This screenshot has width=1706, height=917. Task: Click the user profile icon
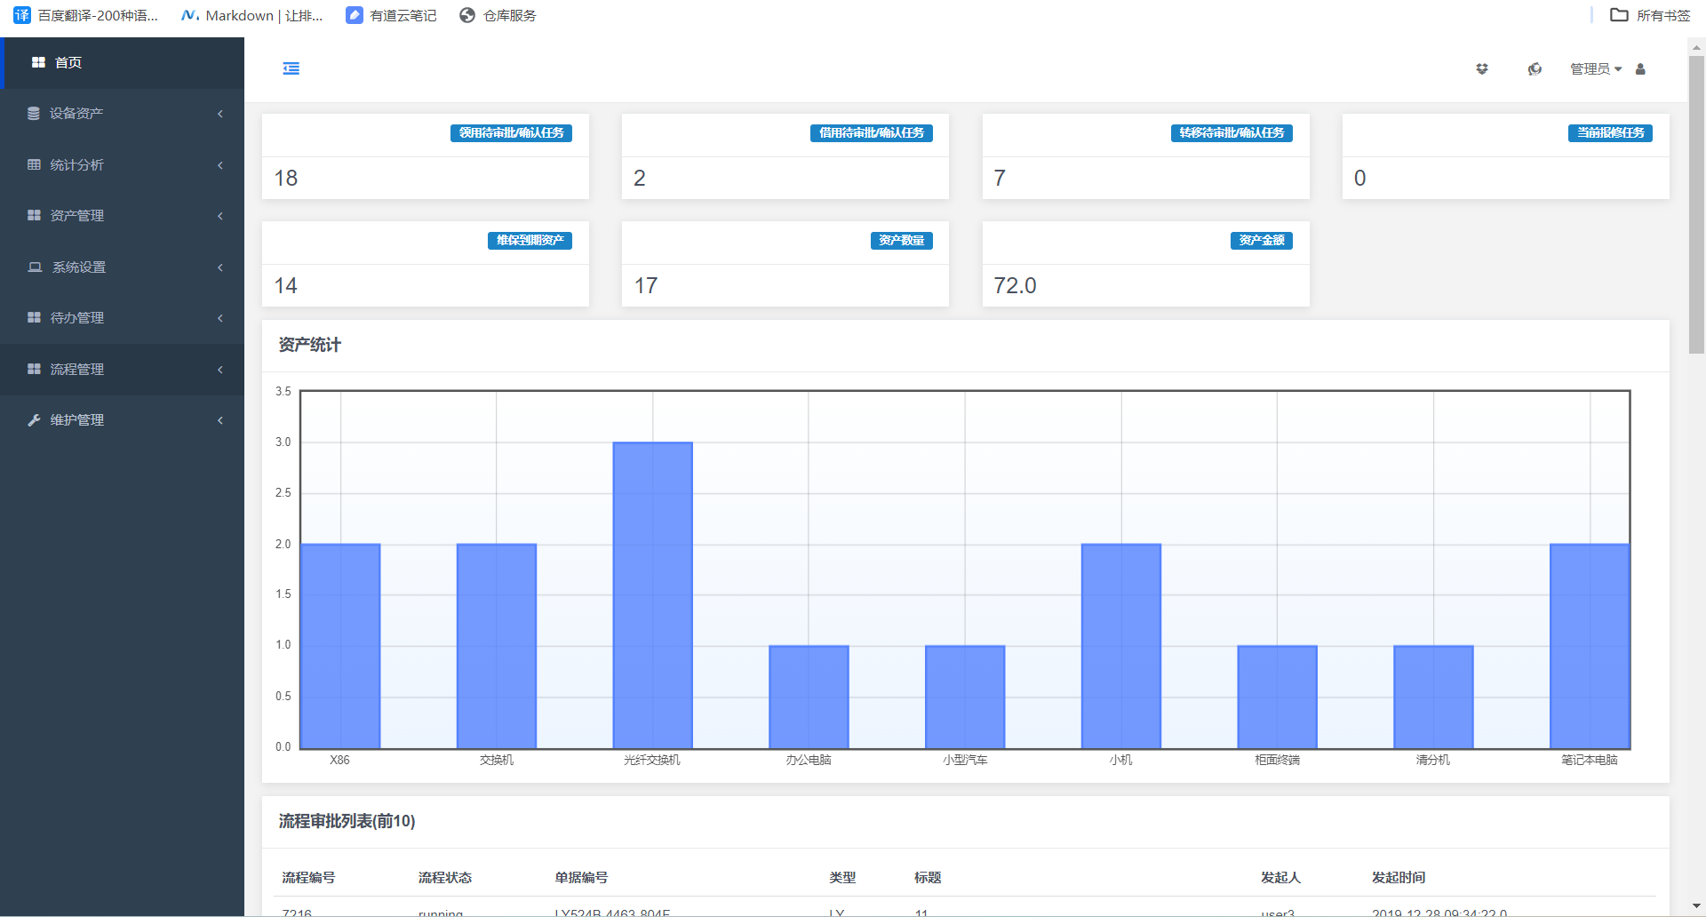point(1640,68)
